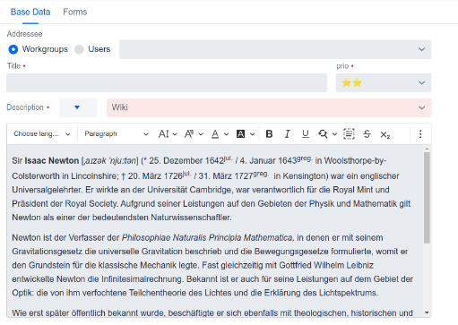Toggle subscript formatting
Viewport: 458px width, 325px height.
pyautogui.click(x=385, y=134)
